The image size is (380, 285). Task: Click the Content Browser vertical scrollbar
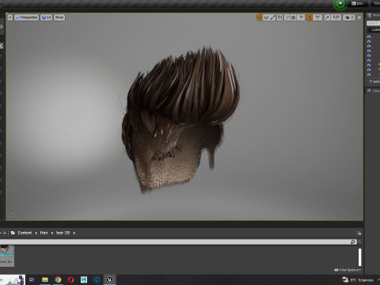click(x=359, y=257)
